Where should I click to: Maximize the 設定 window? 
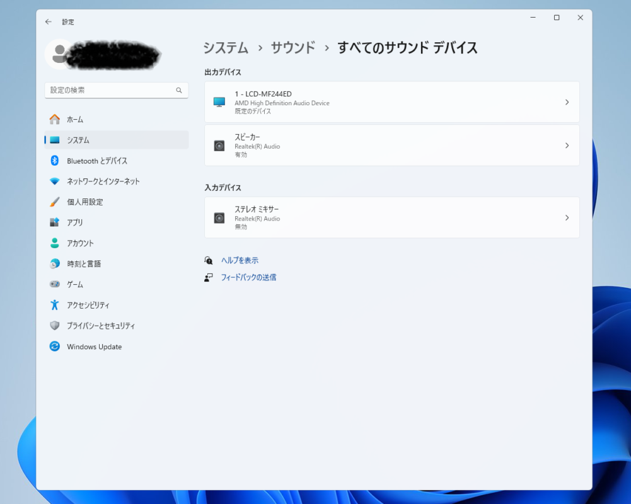557,17
